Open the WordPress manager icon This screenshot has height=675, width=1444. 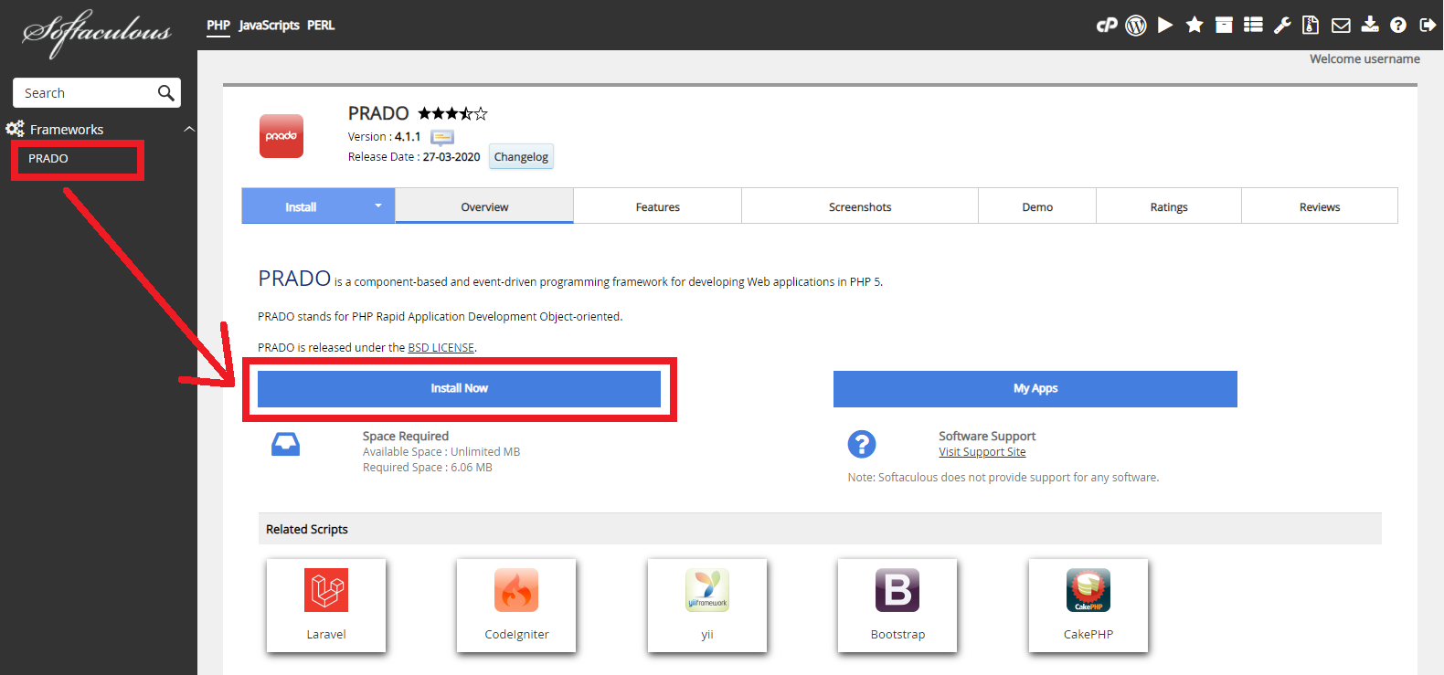pos(1136,26)
